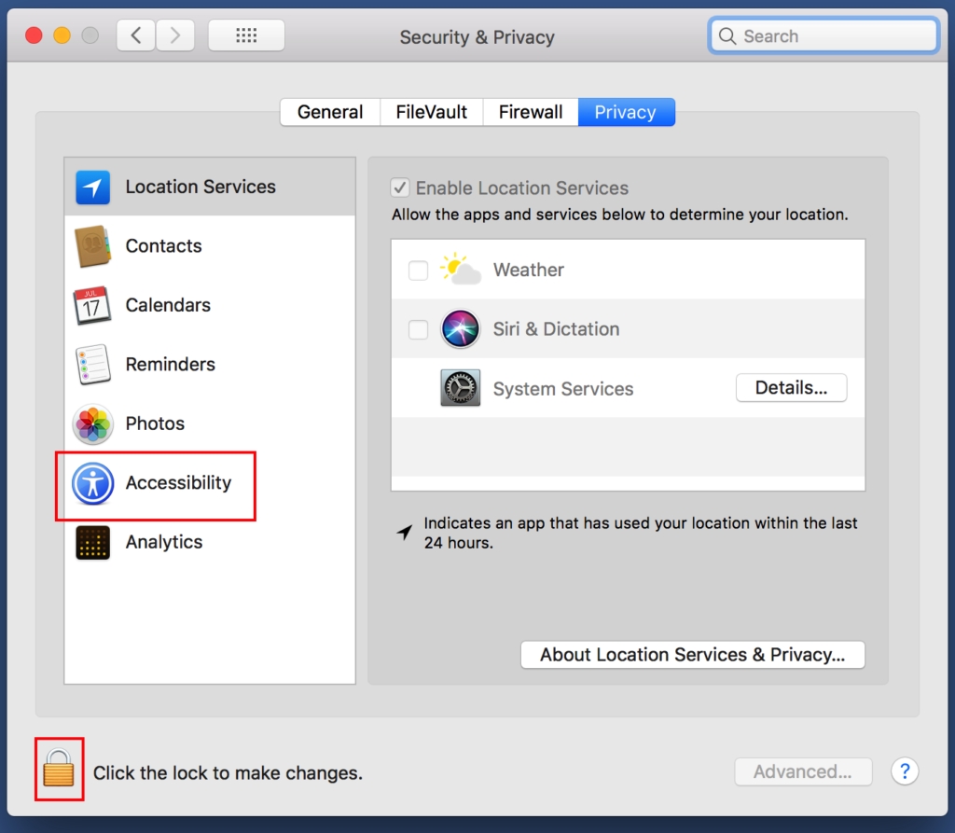Click About Location Services & Privacy button
The height and width of the screenshot is (833, 955).
[692, 655]
